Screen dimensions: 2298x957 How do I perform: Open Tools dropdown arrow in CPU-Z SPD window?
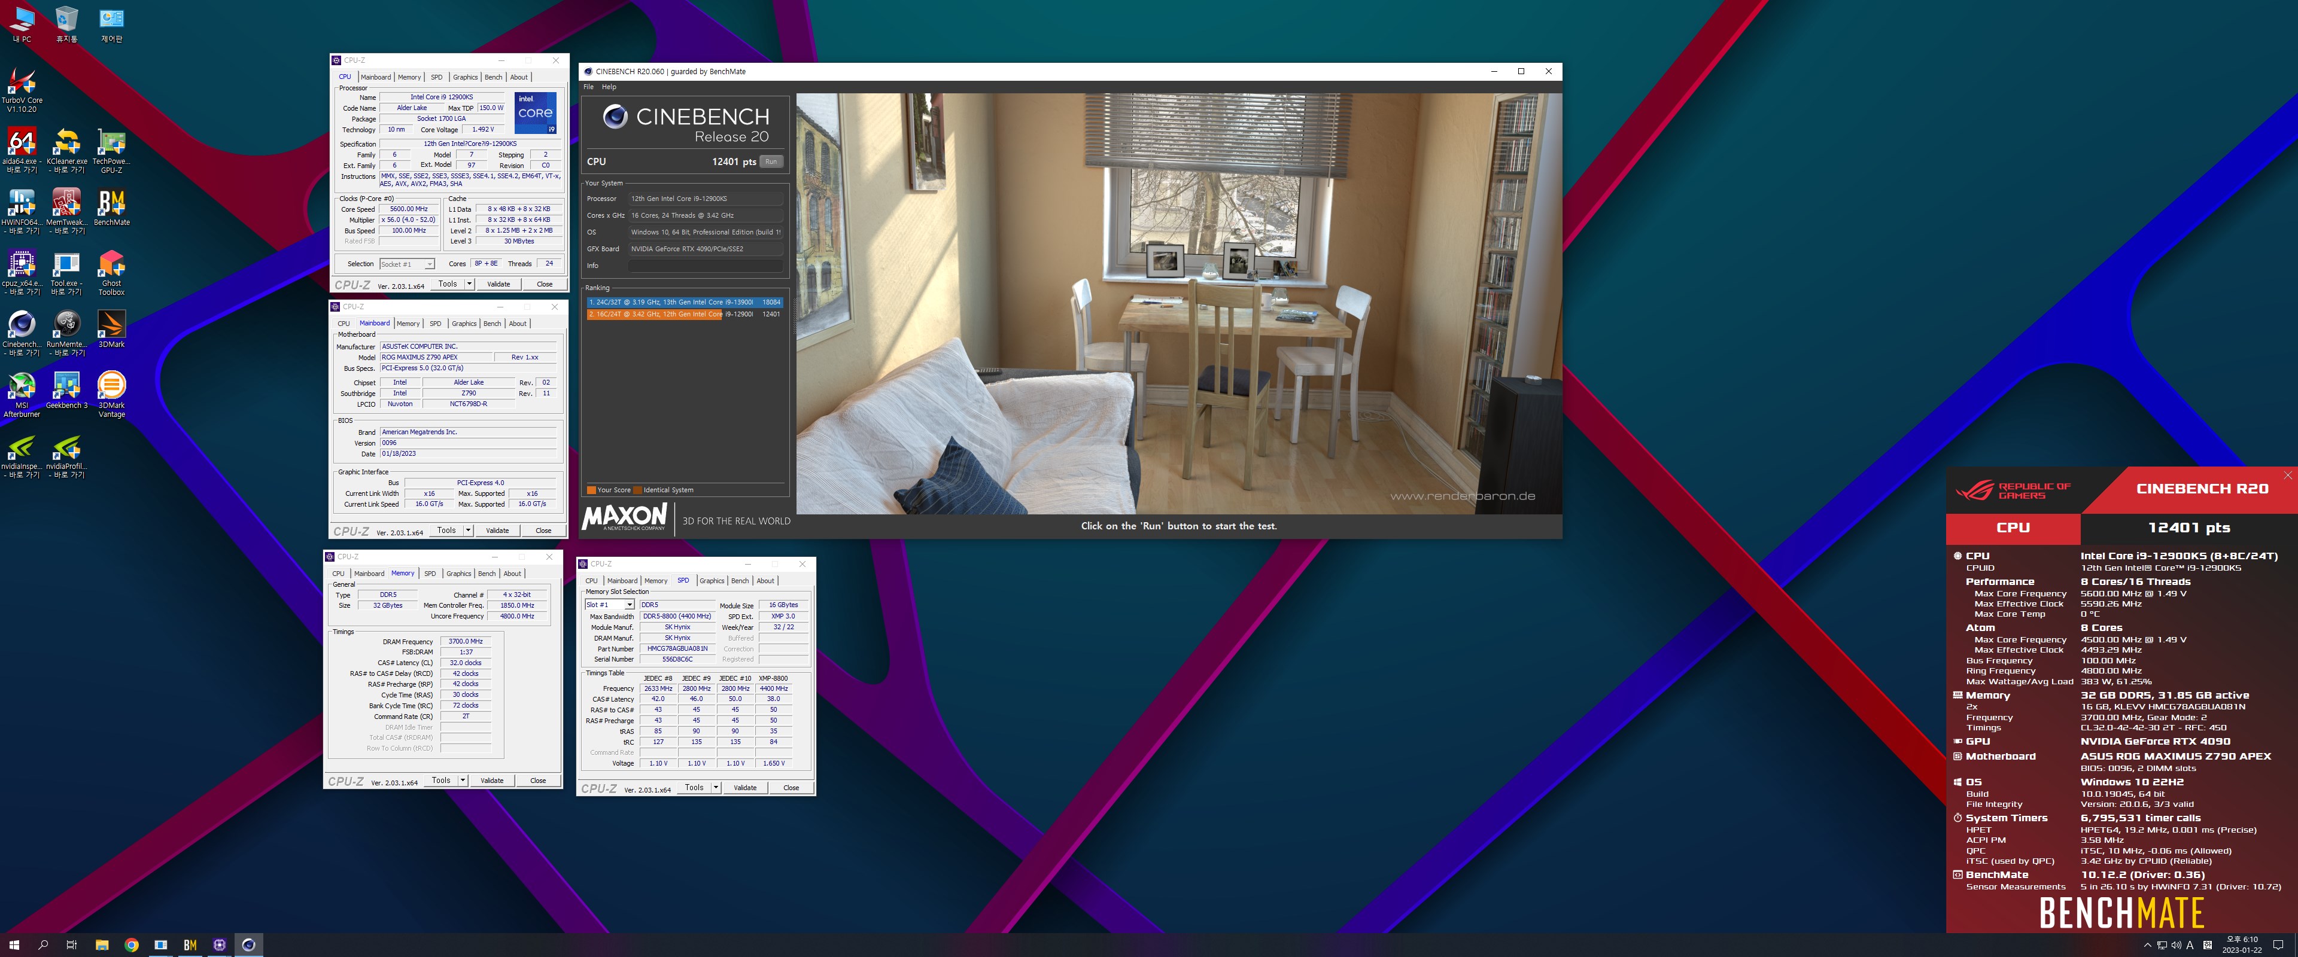coord(716,788)
